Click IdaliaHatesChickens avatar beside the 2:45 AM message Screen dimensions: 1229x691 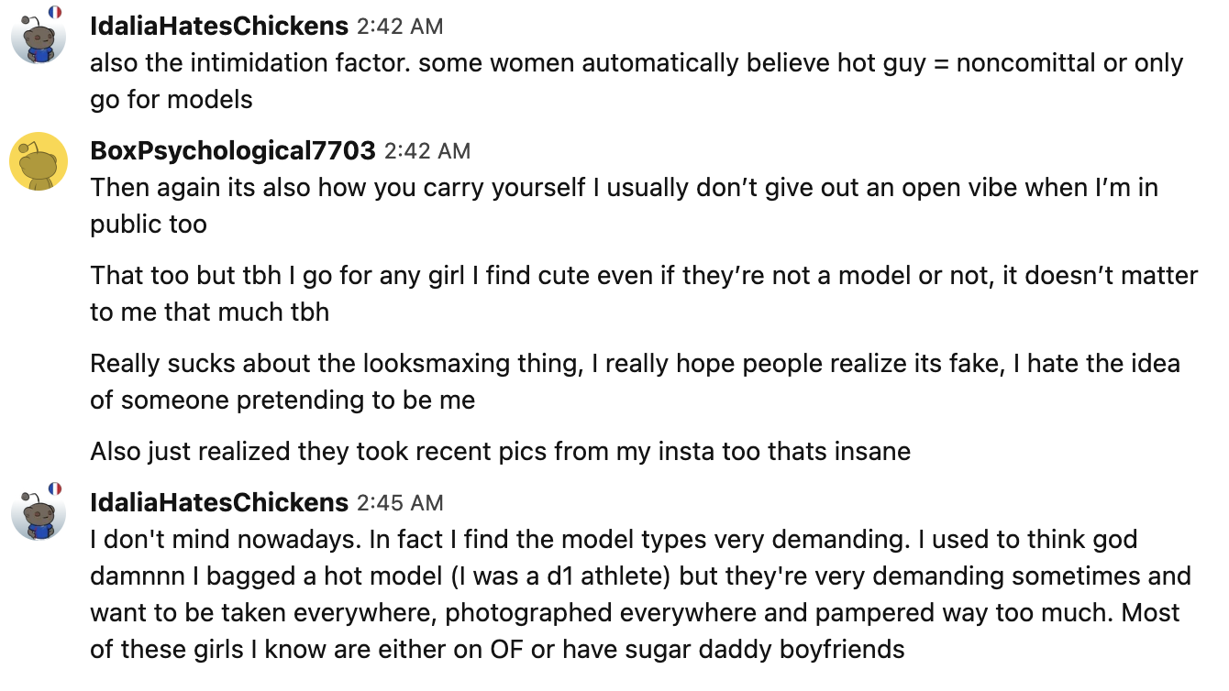(x=38, y=514)
